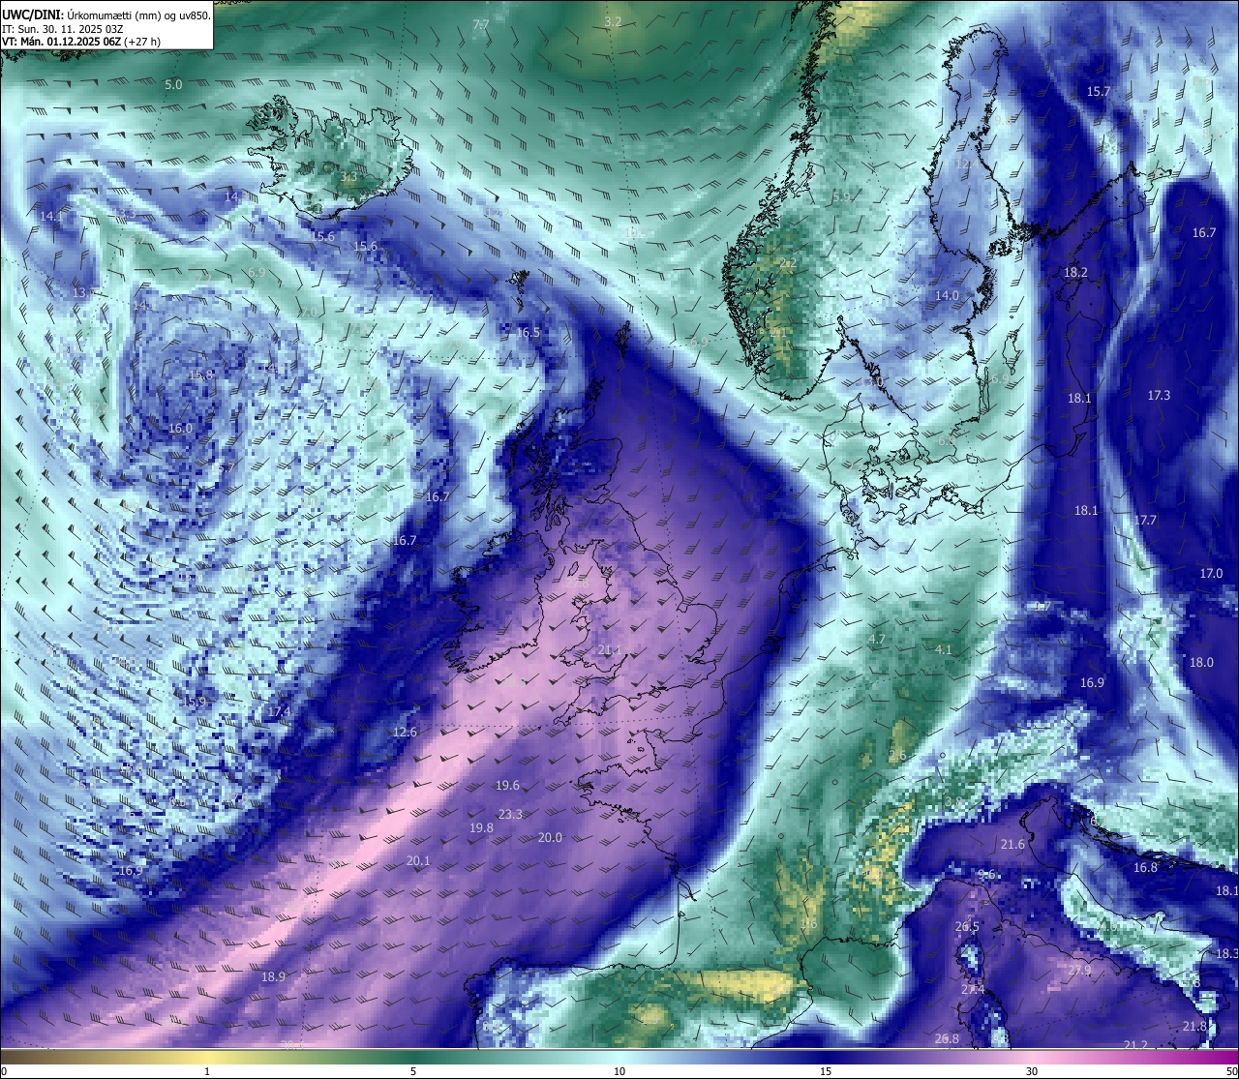Select the 15.7 value at top right
The height and width of the screenshot is (1079, 1239).
(1099, 92)
